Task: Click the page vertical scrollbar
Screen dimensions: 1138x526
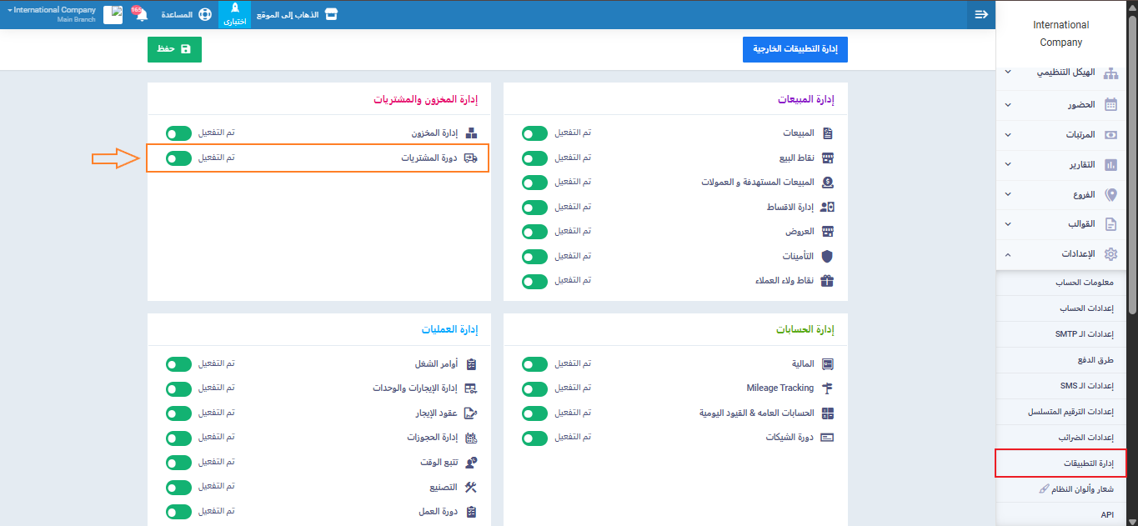Action: (x=1132, y=167)
